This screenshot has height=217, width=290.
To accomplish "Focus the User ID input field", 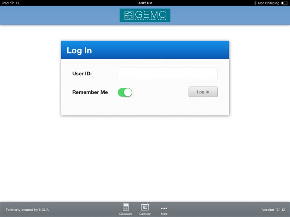I will coord(167,73).
